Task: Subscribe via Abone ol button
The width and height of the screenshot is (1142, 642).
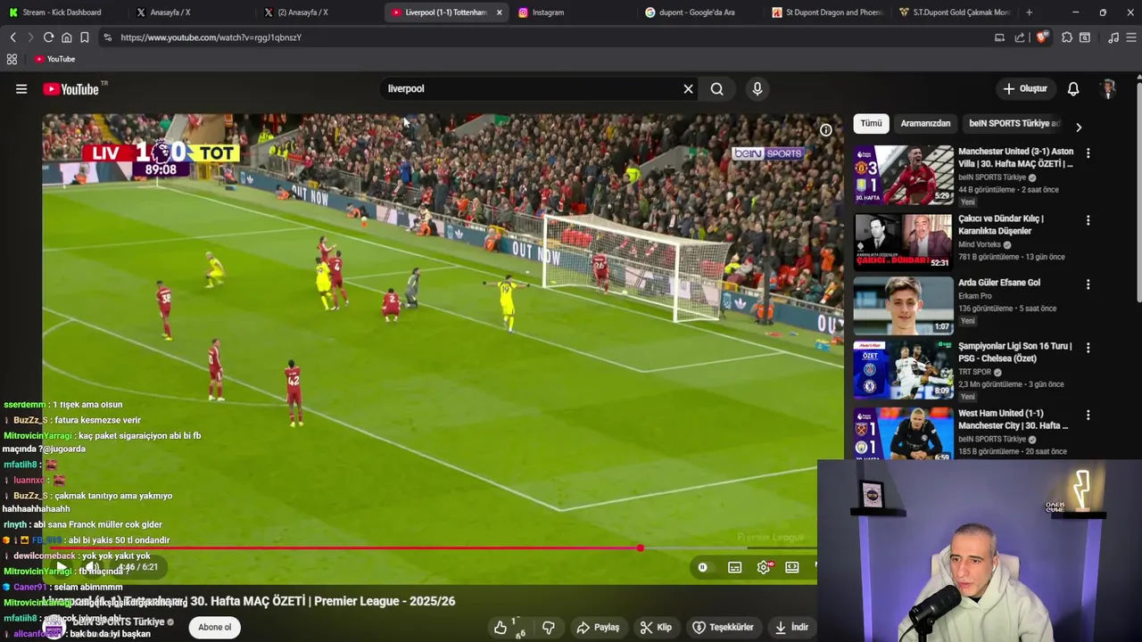Action: coord(215,627)
